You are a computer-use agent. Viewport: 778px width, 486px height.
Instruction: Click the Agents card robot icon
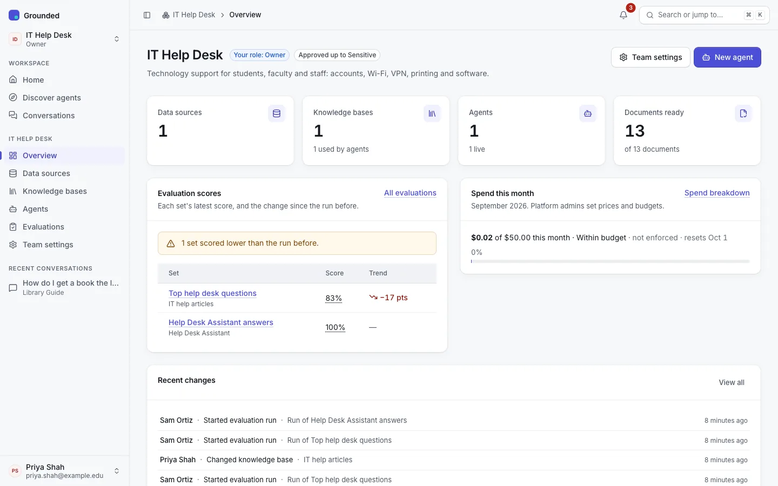click(x=588, y=113)
